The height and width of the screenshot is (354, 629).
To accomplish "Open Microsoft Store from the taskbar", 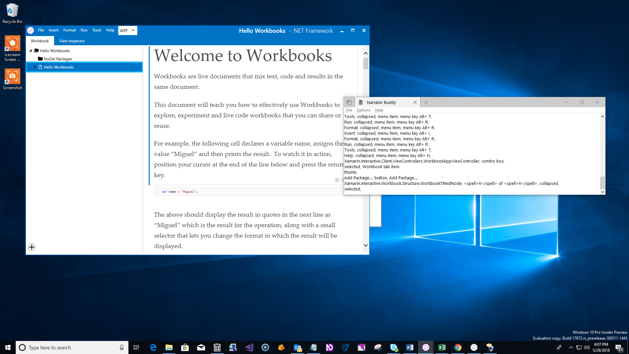I will tap(185, 347).
